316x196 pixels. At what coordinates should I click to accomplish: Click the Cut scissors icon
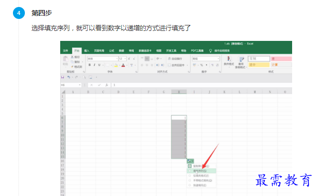pyautogui.click(x=72, y=57)
